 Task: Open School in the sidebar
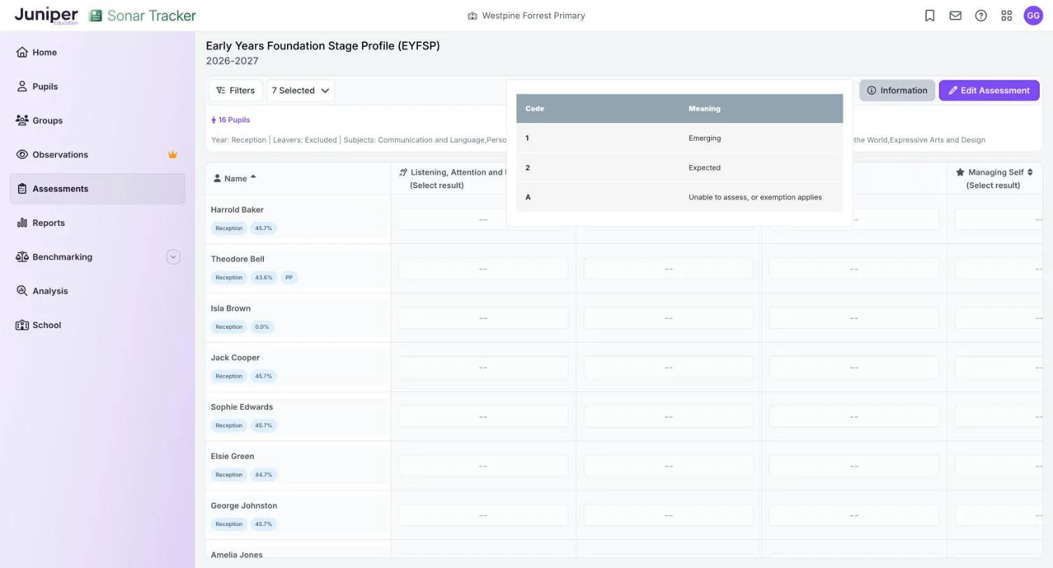[x=97, y=325]
